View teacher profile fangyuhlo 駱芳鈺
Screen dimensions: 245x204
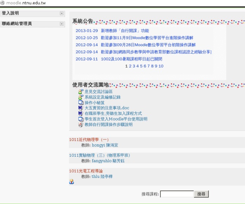[108, 161]
